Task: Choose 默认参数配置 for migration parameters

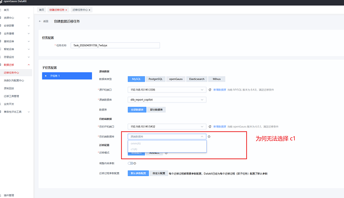Action: 138,173
